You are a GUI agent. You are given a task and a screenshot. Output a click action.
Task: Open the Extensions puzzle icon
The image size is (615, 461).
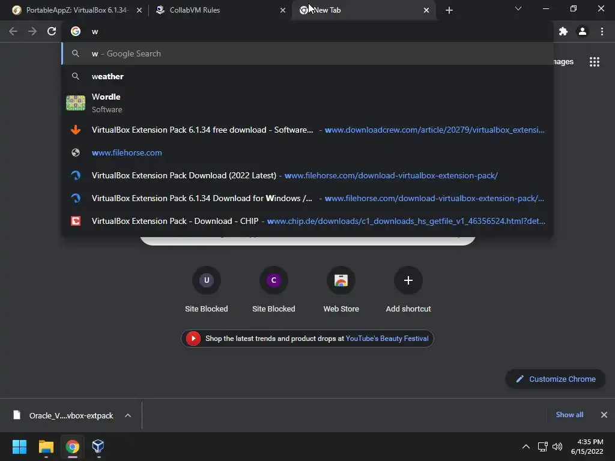tap(563, 31)
